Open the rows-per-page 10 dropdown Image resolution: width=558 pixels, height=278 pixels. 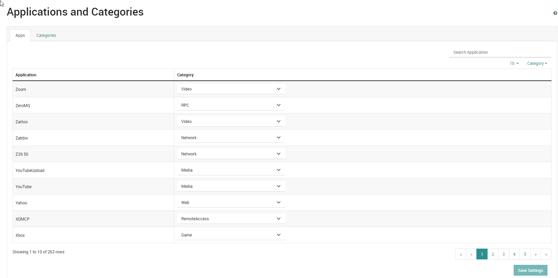[514, 64]
